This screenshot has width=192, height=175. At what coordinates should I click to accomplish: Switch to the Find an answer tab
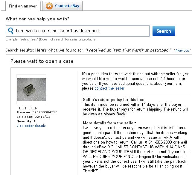click(x=23, y=6)
